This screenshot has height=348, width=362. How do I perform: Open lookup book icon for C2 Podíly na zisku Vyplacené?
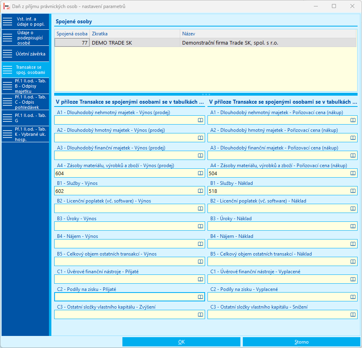(x=353, y=297)
